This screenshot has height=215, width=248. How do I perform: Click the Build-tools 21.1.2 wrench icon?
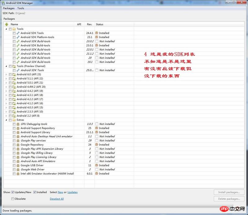tap(18, 54)
